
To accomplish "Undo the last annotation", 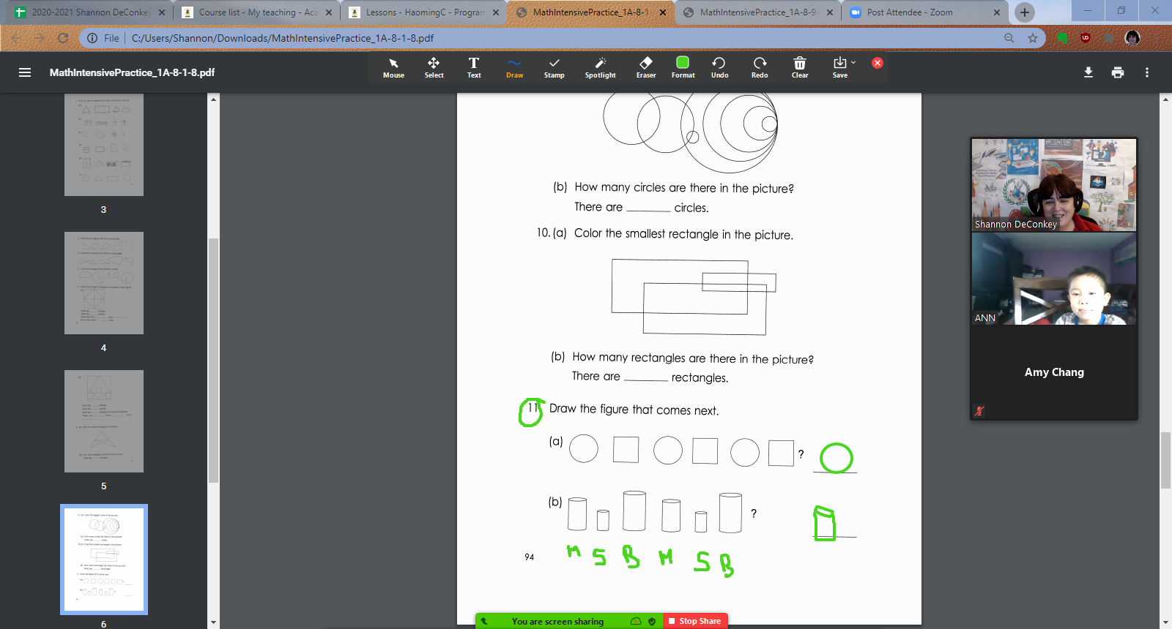I will coord(719,68).
